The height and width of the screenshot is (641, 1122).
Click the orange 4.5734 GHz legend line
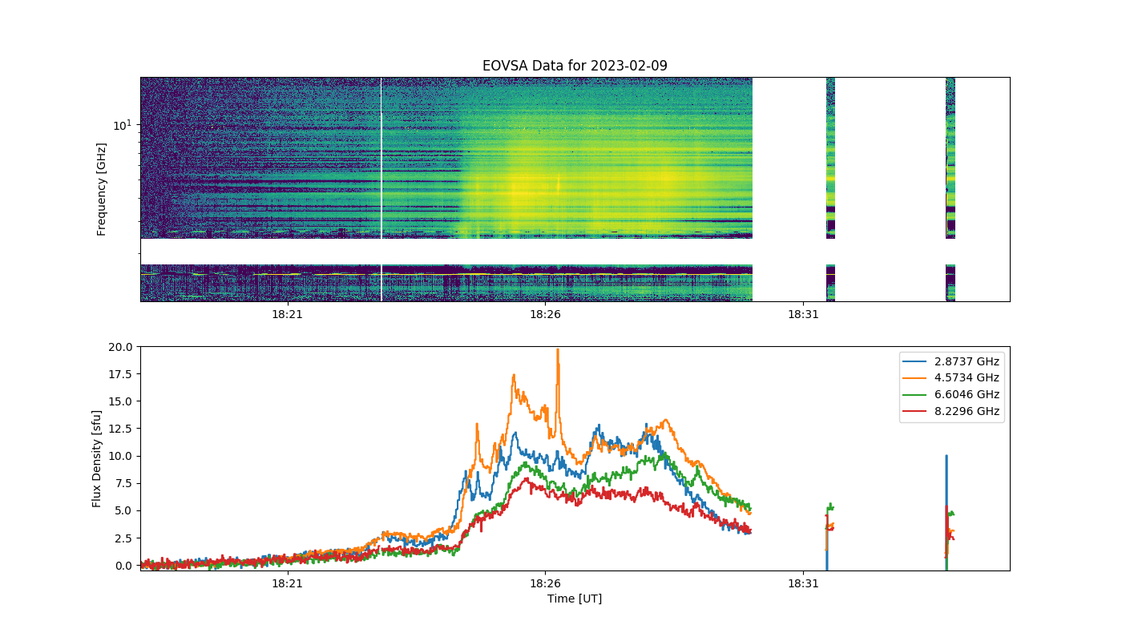pyautogui.click(x=918, y=377)
